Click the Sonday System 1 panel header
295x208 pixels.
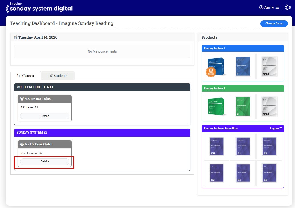tap(243, 48)
